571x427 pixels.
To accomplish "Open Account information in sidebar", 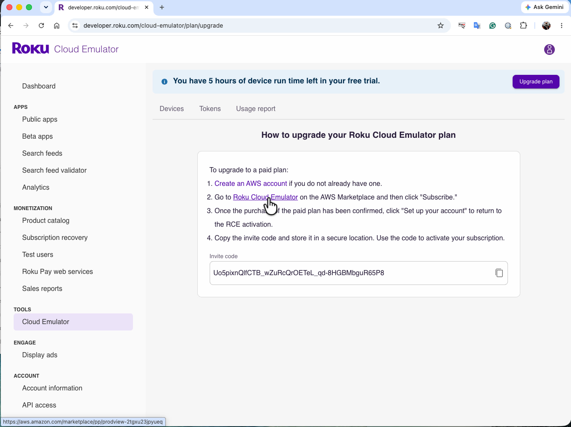I will pos(52,388).
